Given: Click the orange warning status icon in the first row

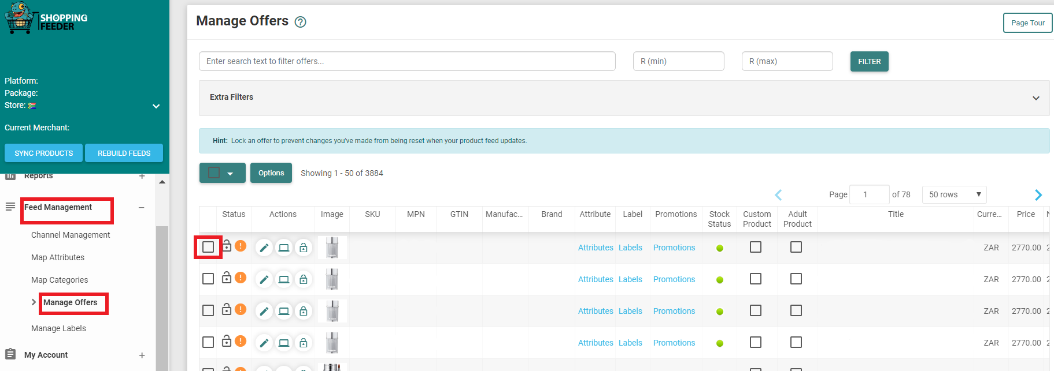Looking at the screenshot, I should point(241,246).
